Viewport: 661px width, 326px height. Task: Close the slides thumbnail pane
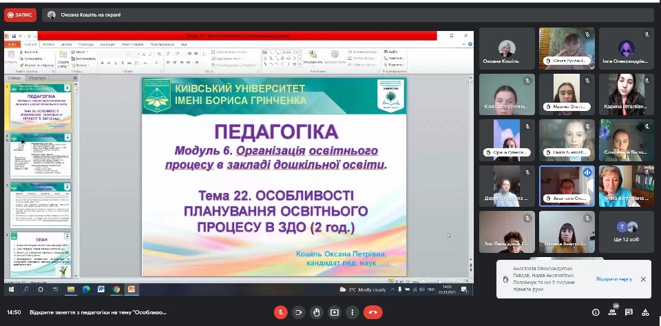point(76,78)
